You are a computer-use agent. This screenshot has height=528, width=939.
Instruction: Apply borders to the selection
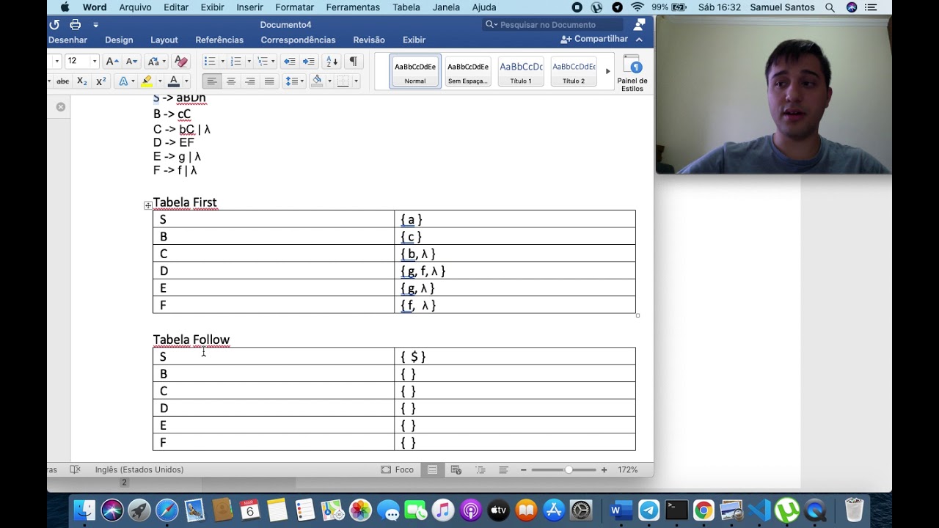[343, 81]
